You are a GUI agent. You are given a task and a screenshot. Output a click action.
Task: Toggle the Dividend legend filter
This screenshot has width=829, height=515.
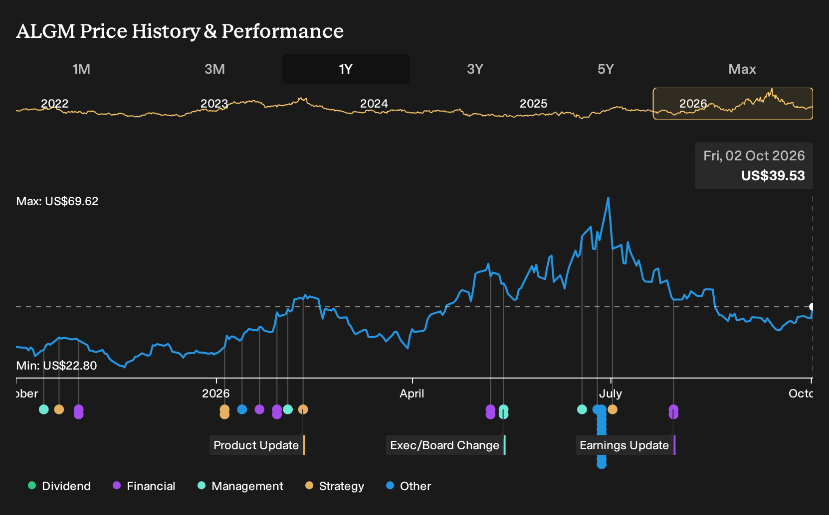point(59,486)
